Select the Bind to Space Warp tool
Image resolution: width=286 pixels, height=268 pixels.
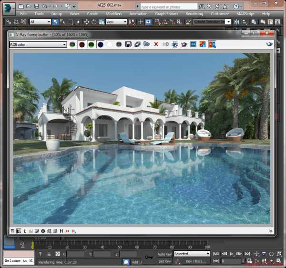tap(23, 22)
